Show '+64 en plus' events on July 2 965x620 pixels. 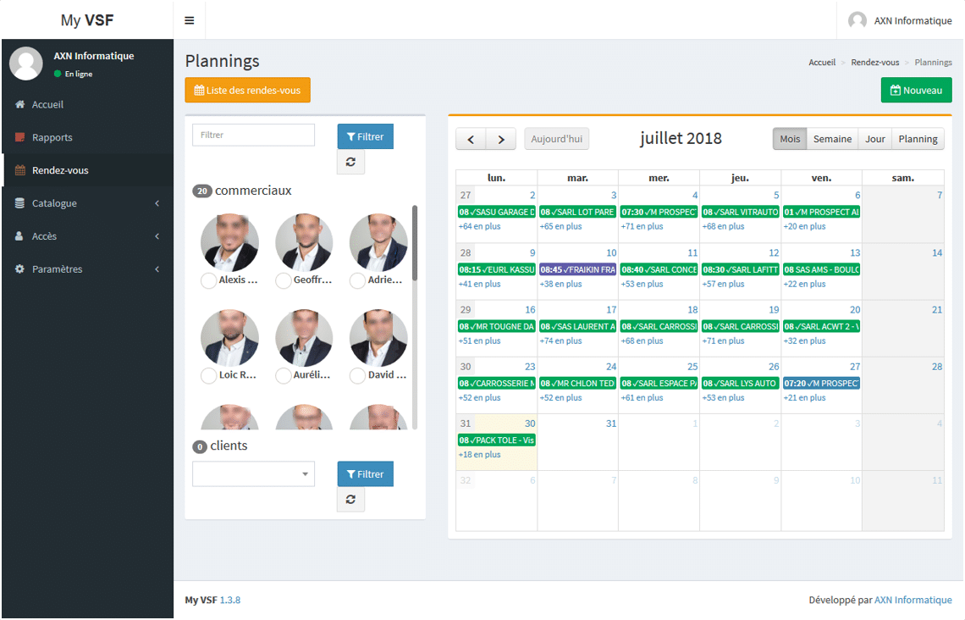click(x=479, y=227)
